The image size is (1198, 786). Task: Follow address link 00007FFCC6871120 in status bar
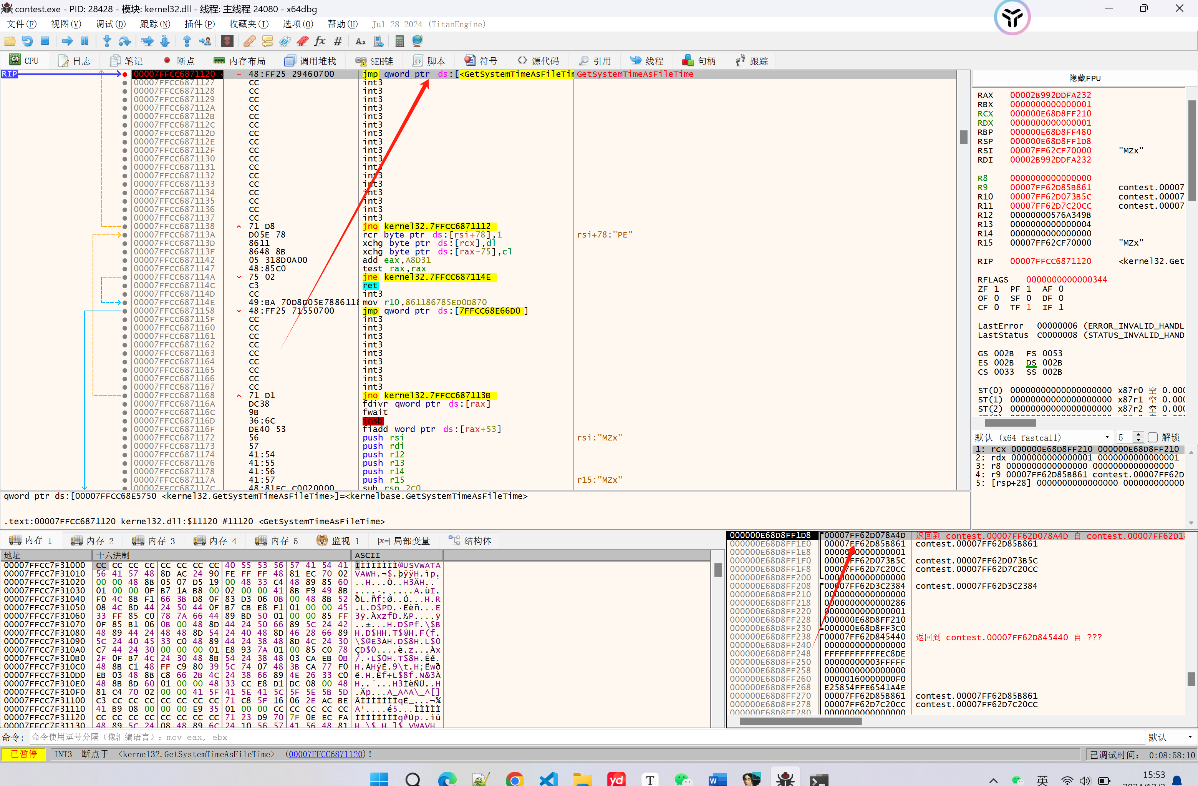(326, 754)
